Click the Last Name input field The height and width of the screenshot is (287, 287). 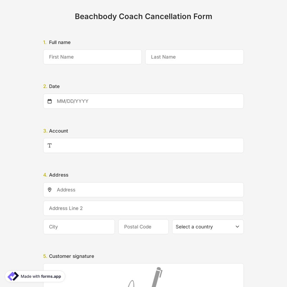point(194,57)
